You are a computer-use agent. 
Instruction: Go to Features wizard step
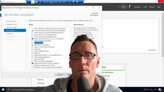pyautogui.click(x=9, y=33)
